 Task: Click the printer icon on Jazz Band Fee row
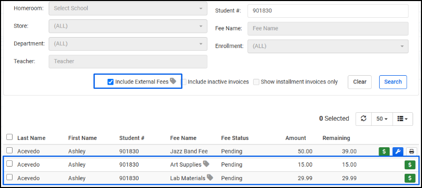[411, 151]
